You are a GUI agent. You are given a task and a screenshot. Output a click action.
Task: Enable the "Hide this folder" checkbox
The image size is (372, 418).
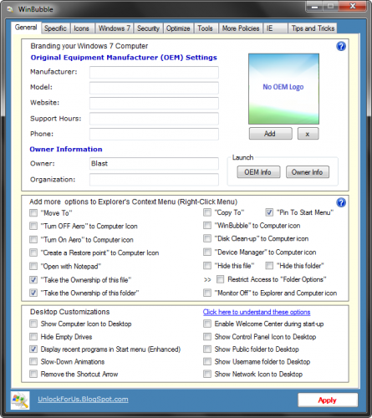pyautogui.click(x=269, y=266)
